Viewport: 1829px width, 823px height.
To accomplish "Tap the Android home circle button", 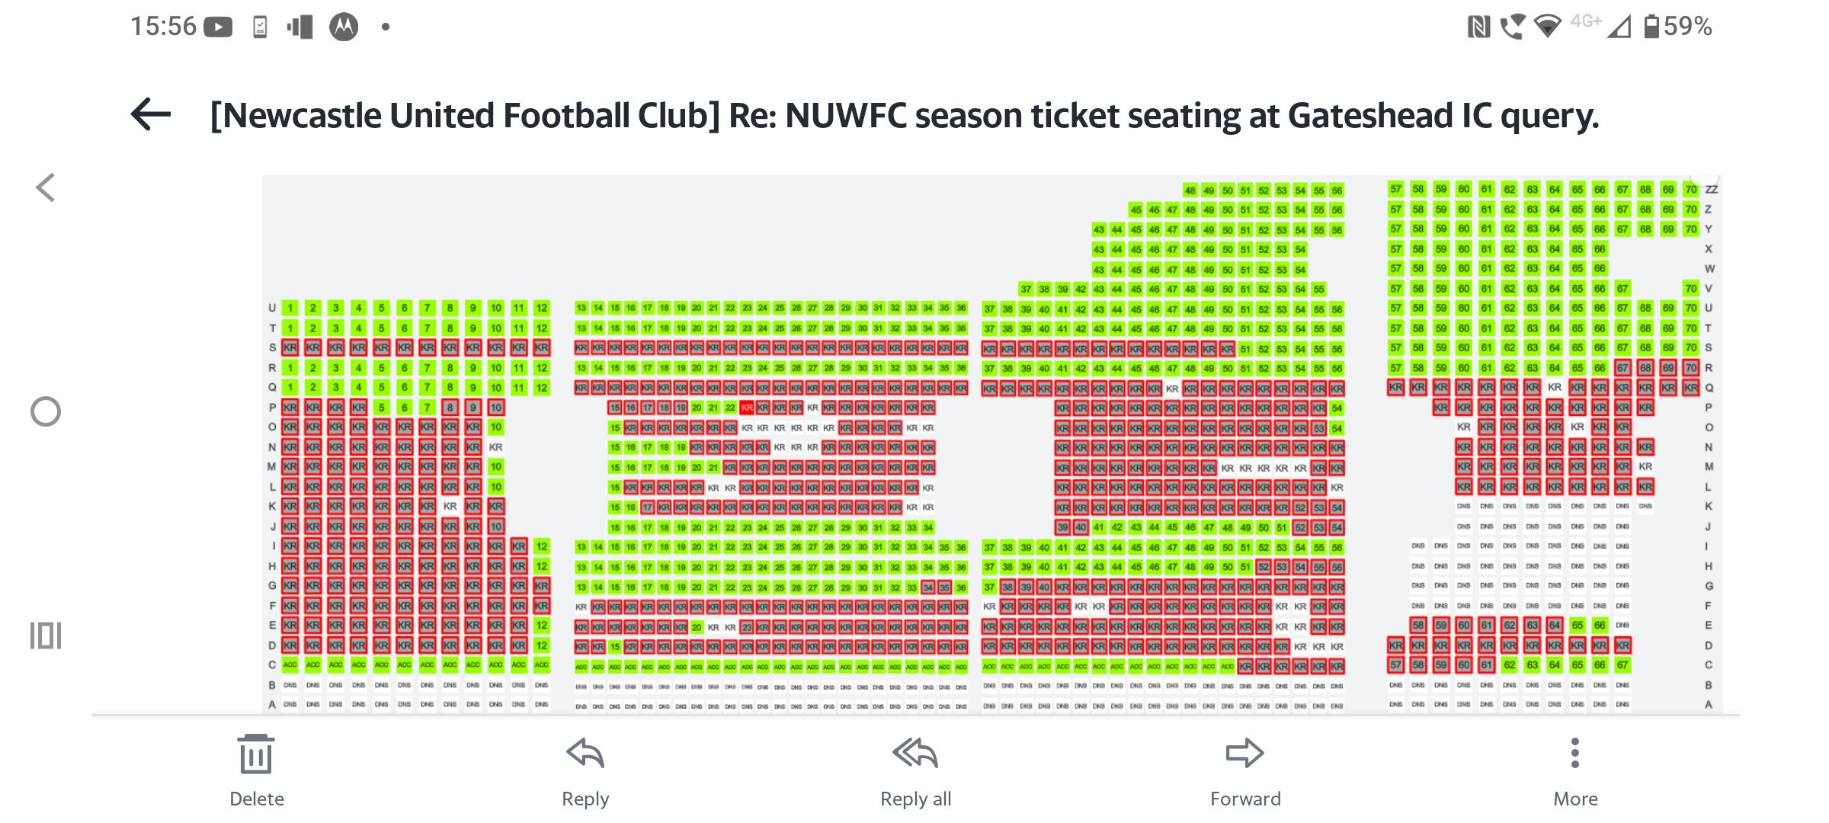I will coord(46,411).
